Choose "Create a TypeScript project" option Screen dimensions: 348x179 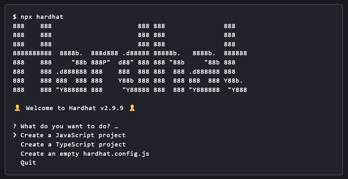73,145
